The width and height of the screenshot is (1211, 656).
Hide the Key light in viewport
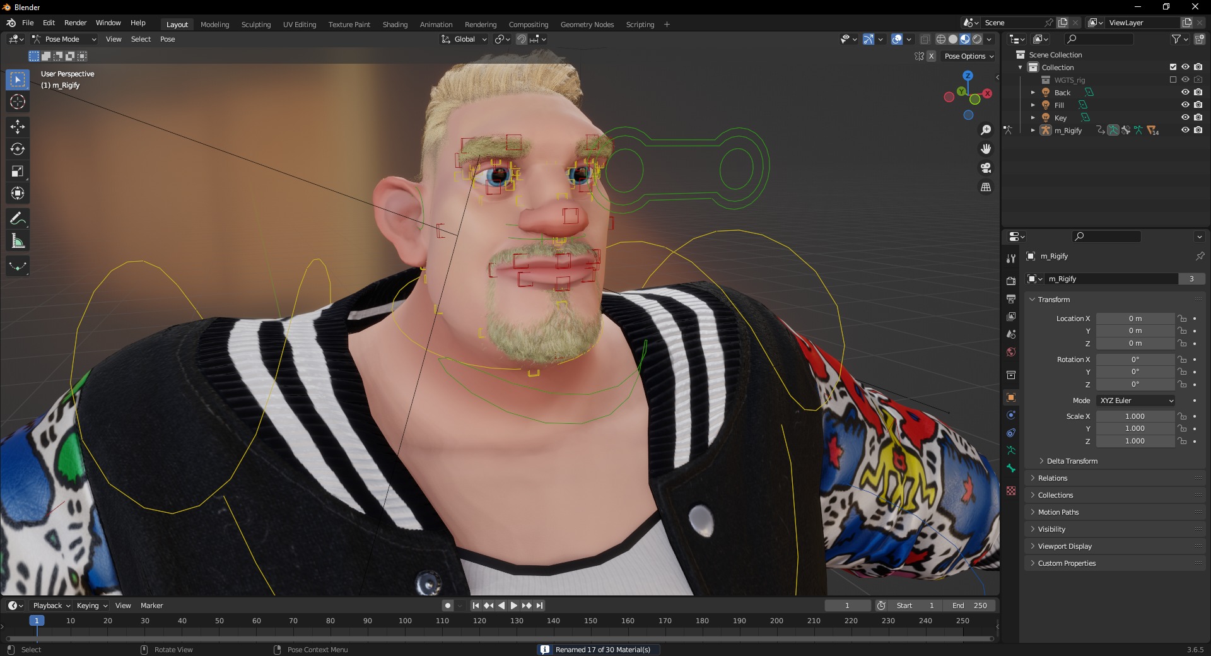(x=1185, y=117)
